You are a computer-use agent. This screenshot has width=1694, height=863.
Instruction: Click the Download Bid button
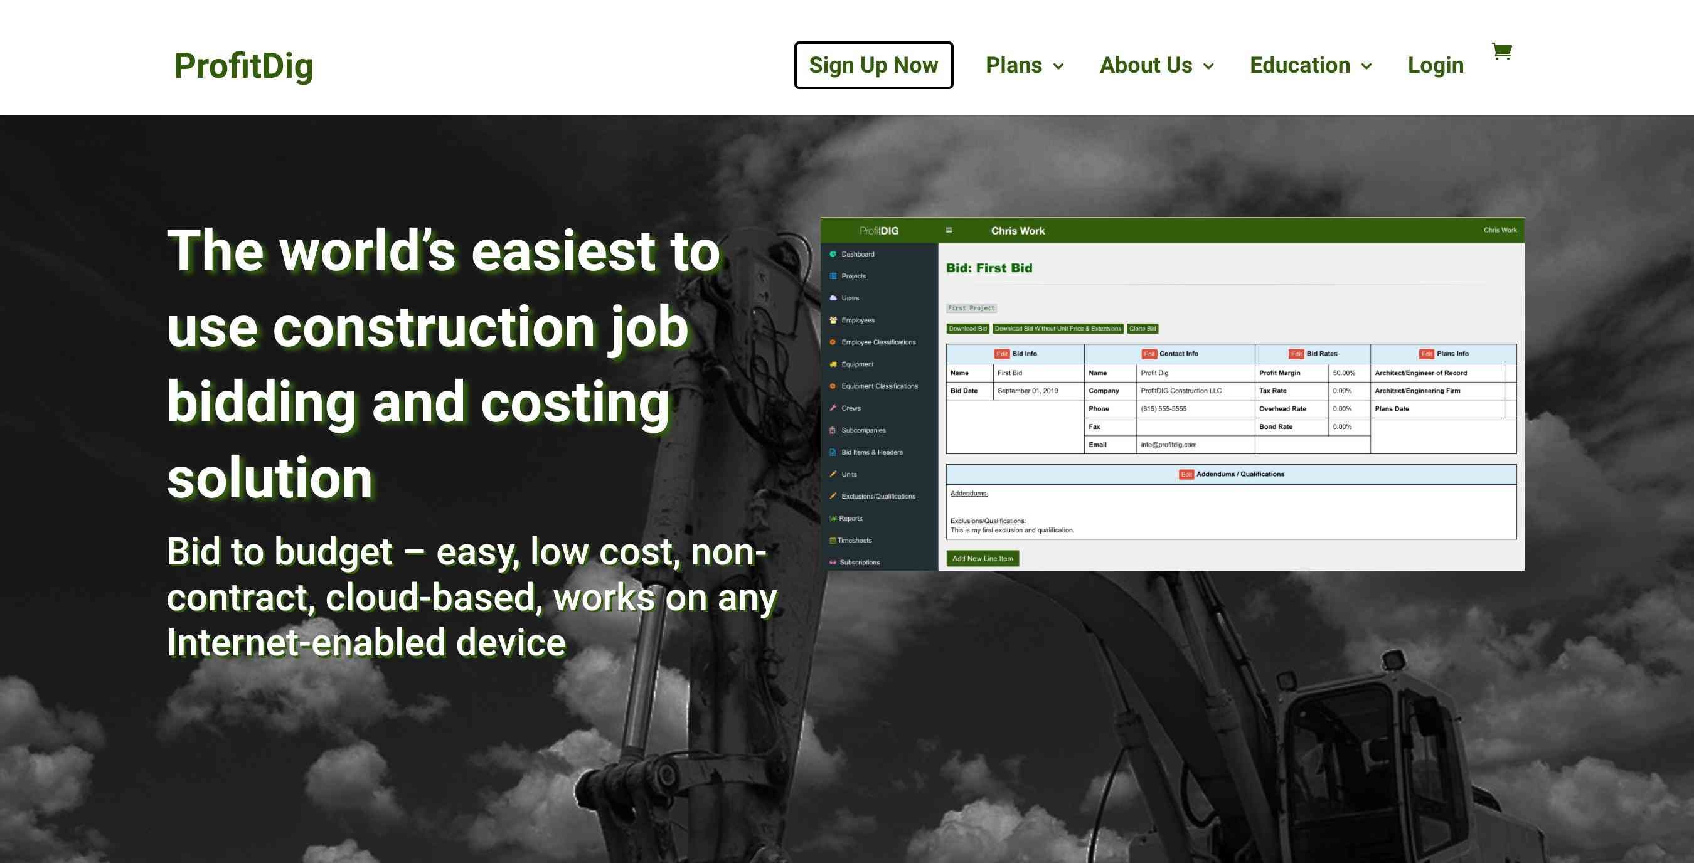(967, 329)
